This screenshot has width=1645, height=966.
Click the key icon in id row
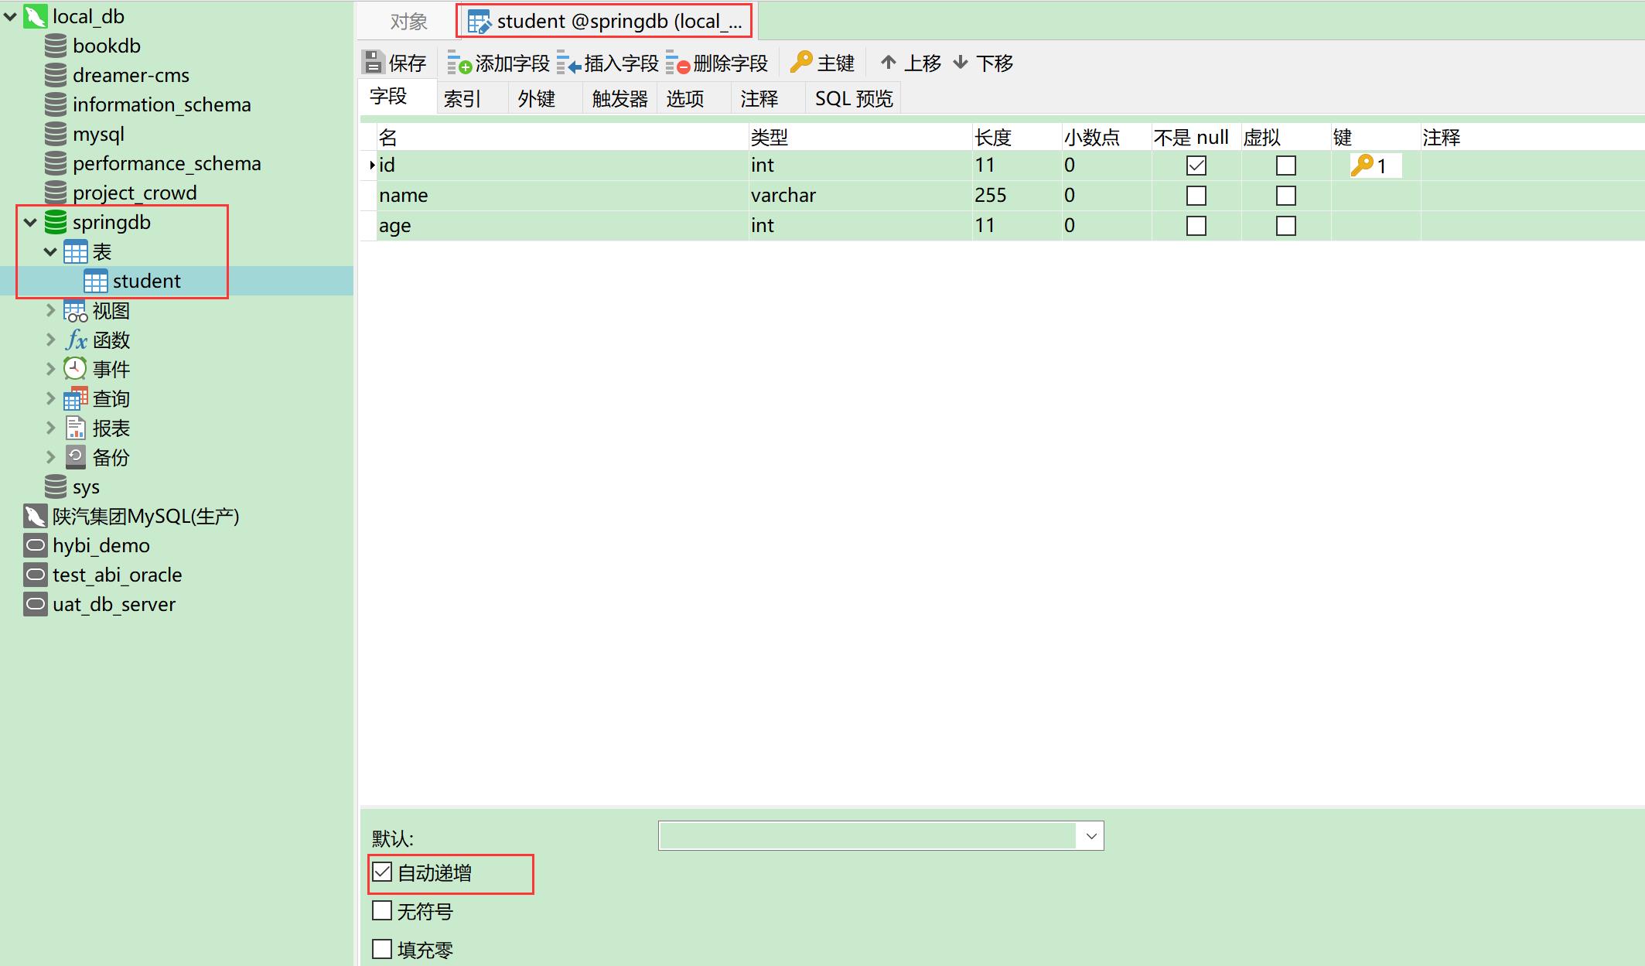(x=1362, y=165)
